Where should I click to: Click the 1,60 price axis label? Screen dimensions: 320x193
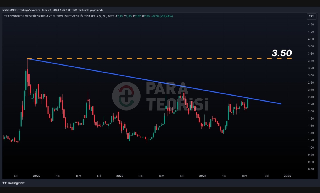coord(311,126)
